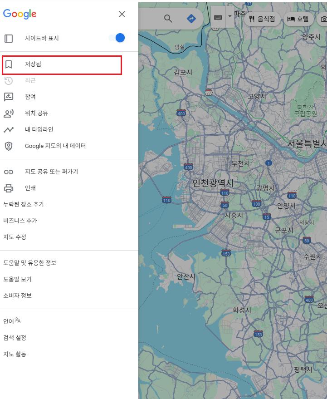The height and width of the screenshot is (399, 327).
Task: Click the 양주시 map label
Action: 311,37
